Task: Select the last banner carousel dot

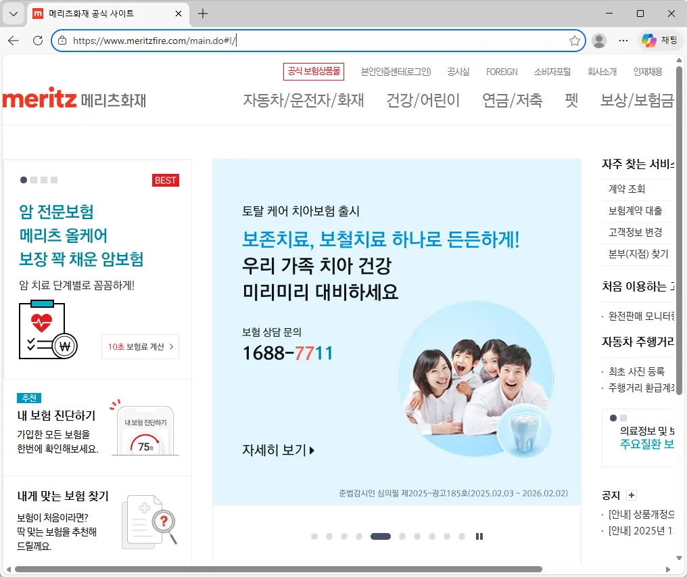Action: click(462, 536)
